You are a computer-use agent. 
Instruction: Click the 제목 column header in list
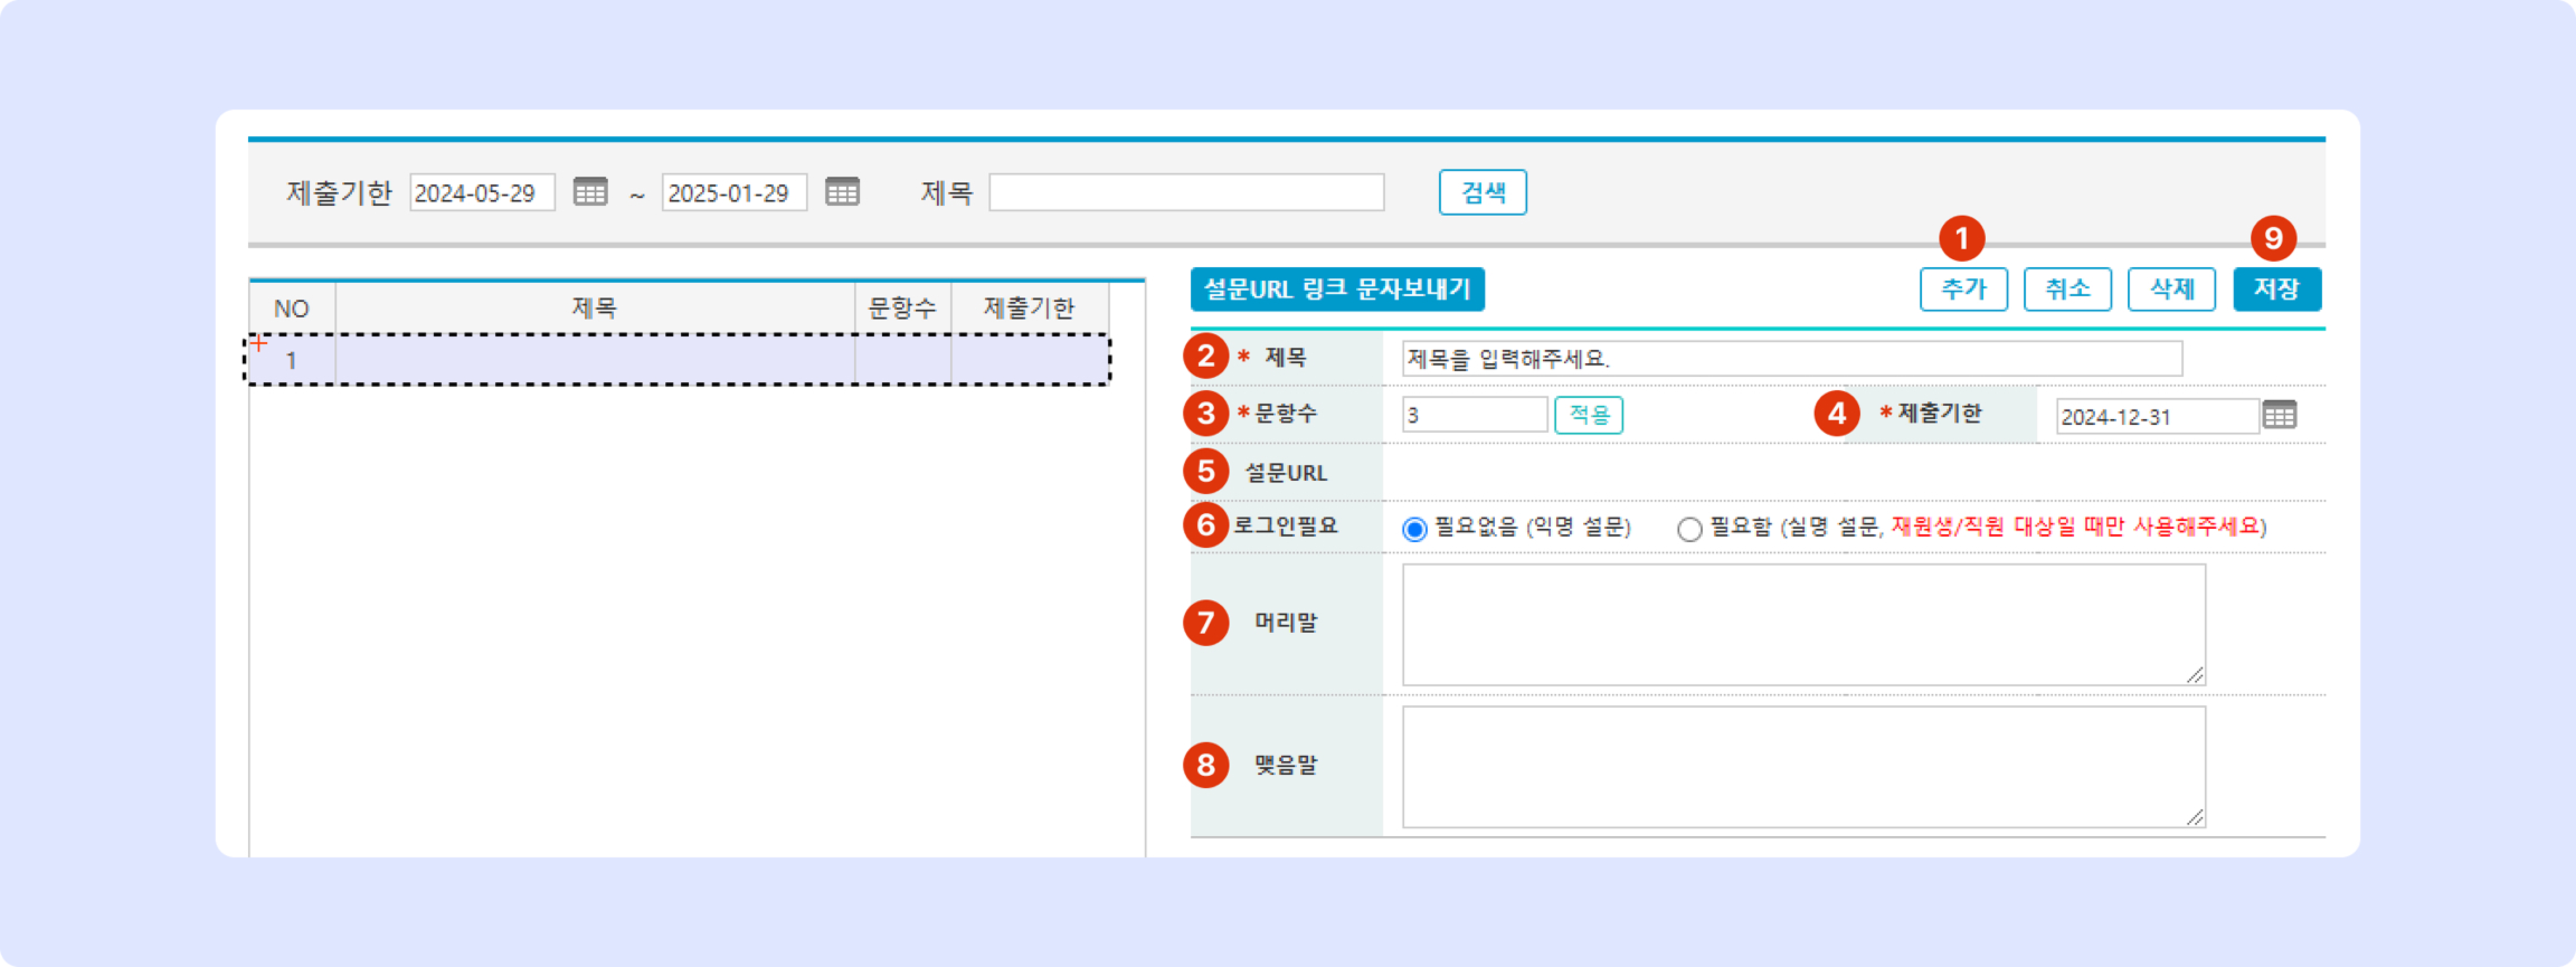click(x=594, y=308)
